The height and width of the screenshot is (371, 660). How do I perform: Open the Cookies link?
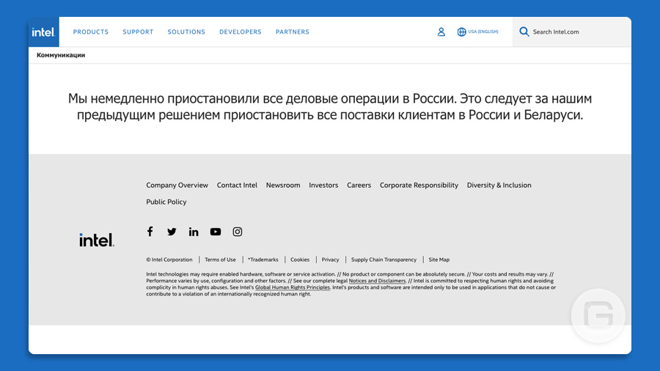click(300, 260)
